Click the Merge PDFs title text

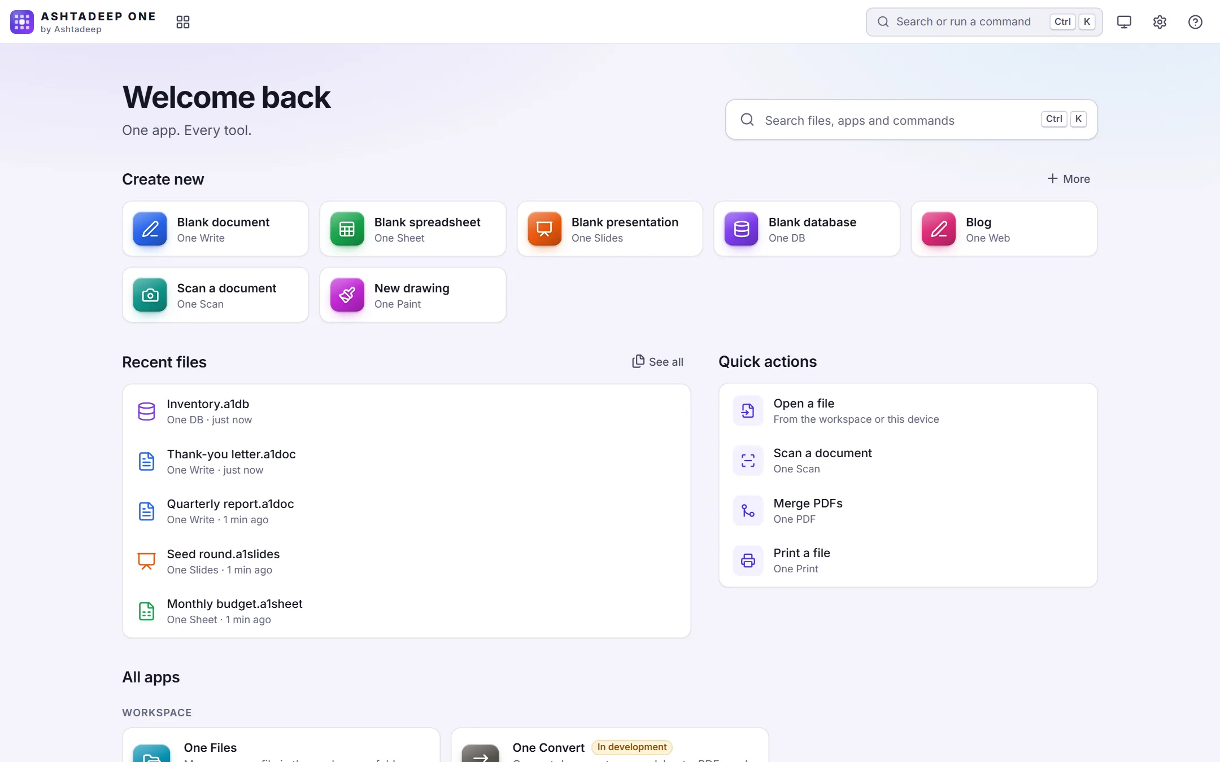tap(808, 503)
